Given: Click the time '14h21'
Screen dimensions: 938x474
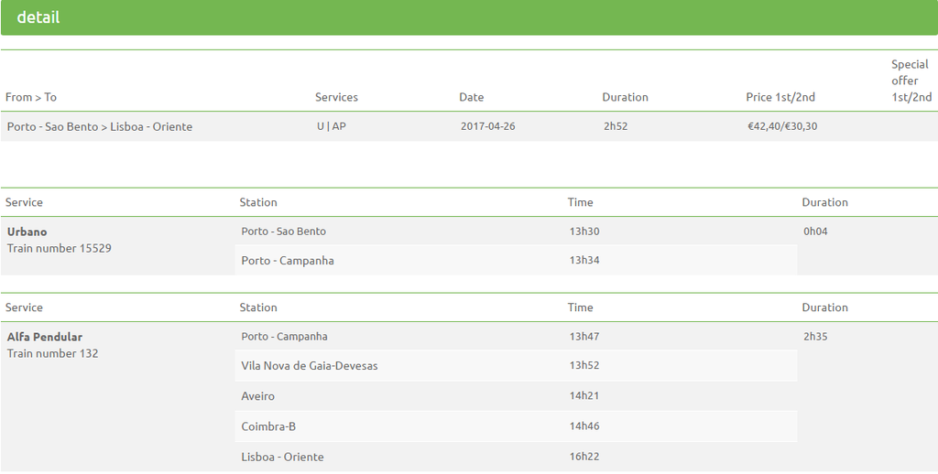Looking at the screenshot, I should click(584, 395).
